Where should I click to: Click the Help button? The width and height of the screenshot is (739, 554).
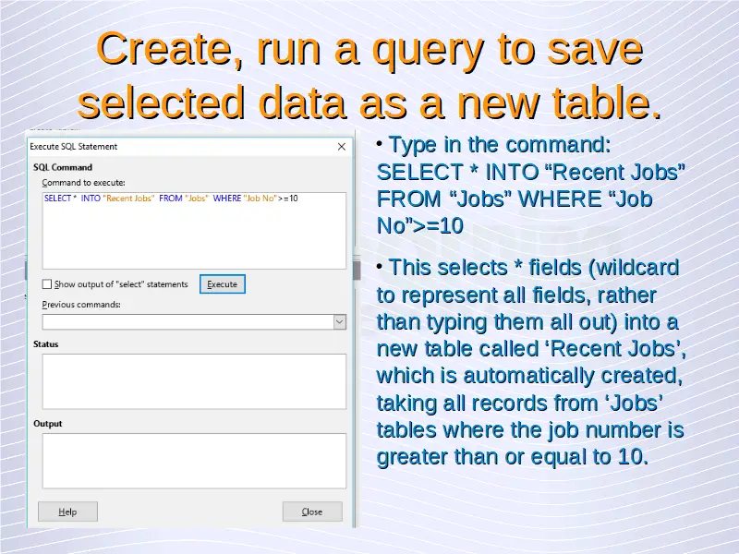pos(67,512)
